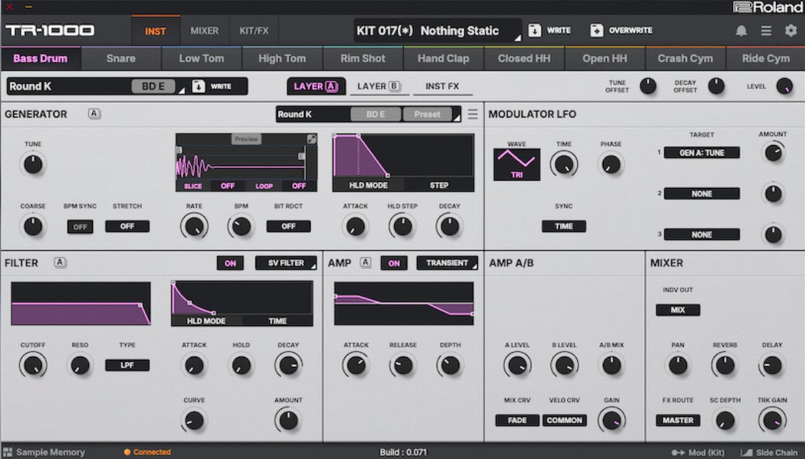Image resolution: width=805 pixels, height=459 pixels.
Task: Click the amp transient envelope graph
Action: [404, 303]
